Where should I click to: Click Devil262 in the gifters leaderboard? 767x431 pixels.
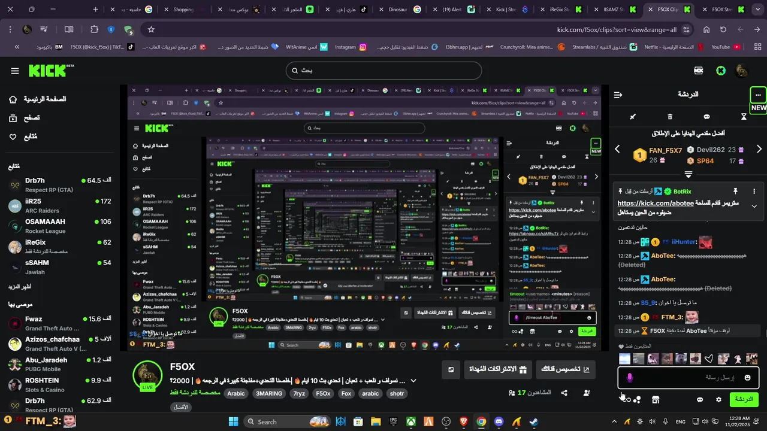(711, 150)
